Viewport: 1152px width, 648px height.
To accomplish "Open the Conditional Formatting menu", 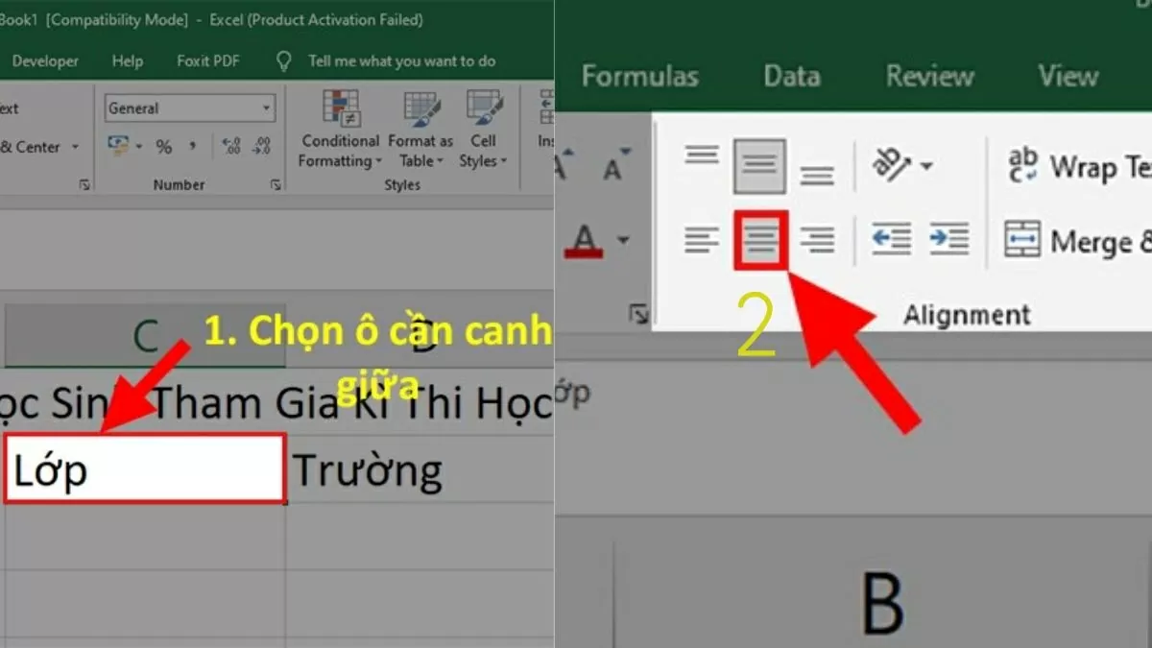I will [339, 134].
